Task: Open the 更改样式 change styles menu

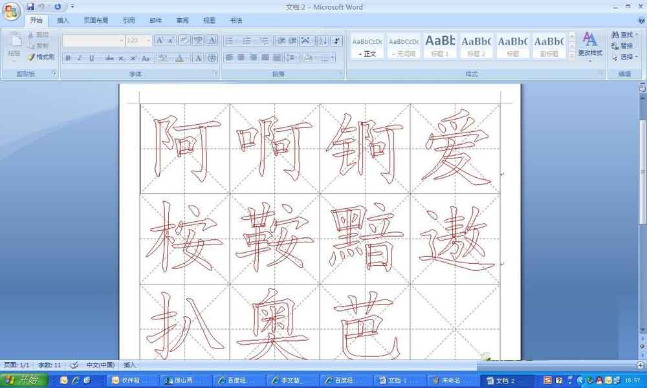Action: pyautogui.click(x=589, y=47)
